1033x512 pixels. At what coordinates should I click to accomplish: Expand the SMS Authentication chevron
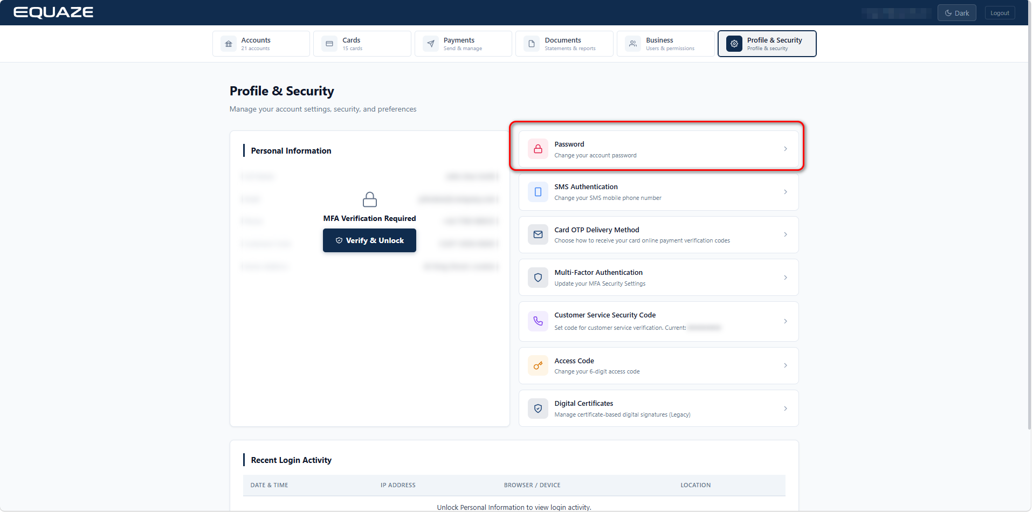pyautogui.click(x=786, y=192)
